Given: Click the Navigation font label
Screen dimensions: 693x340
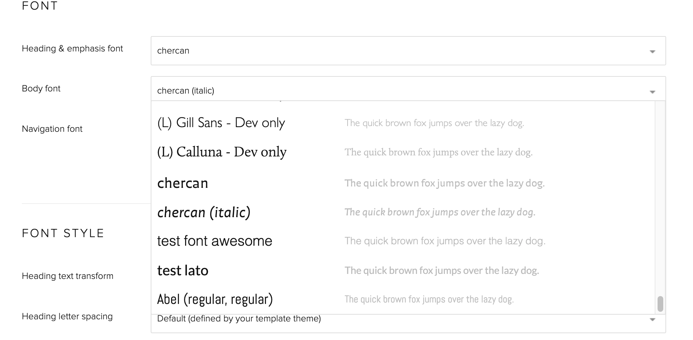Looking at the screenshot, I should point(52,129).
